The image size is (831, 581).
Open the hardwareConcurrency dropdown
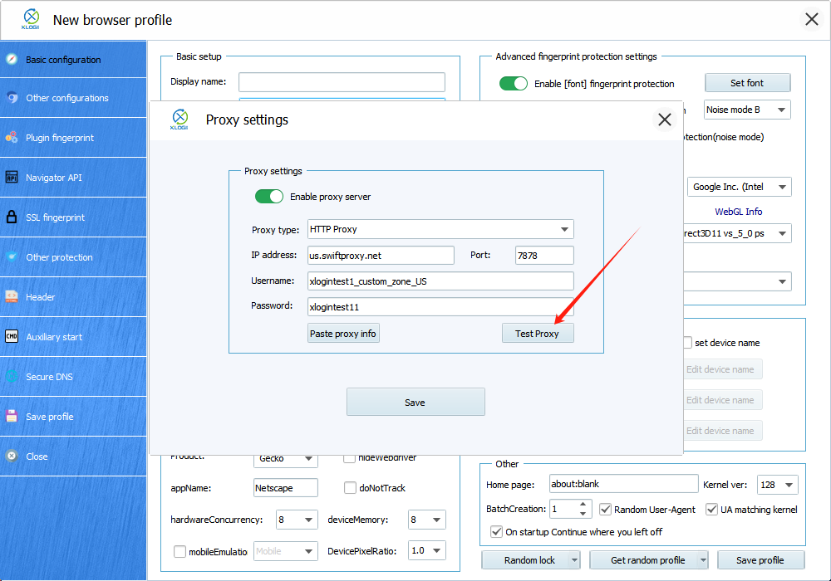click(x=297, y=520)
